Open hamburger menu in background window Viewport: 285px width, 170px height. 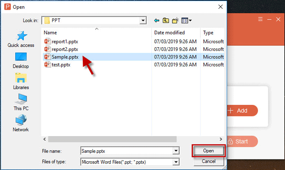point(260,19)
